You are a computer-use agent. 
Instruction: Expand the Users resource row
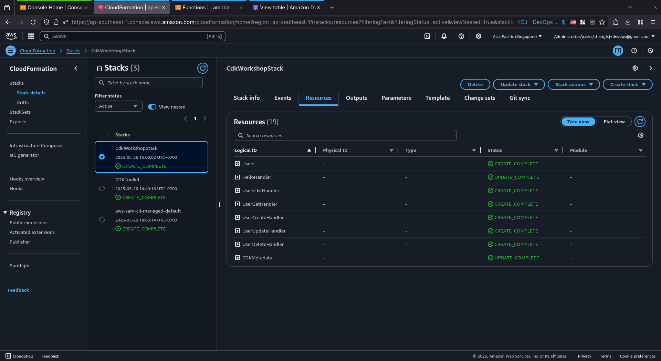coord(238,164)
